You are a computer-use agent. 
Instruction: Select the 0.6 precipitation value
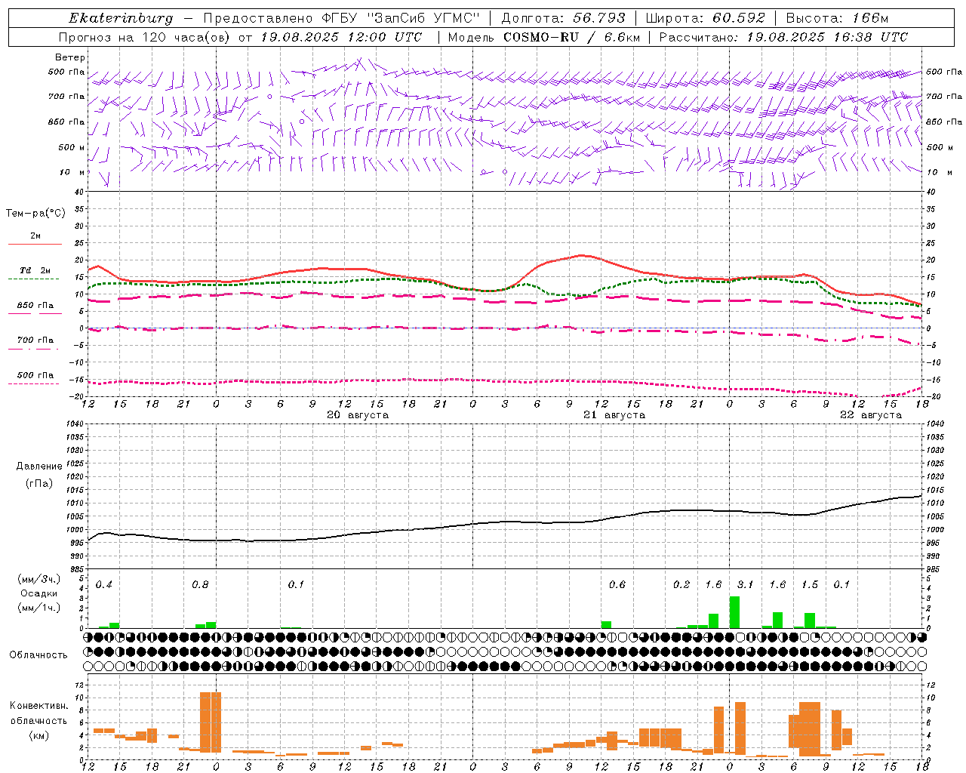[617, 585]
